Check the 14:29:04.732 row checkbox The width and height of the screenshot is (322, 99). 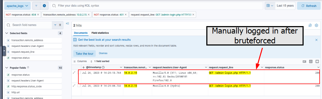[79, 86]
